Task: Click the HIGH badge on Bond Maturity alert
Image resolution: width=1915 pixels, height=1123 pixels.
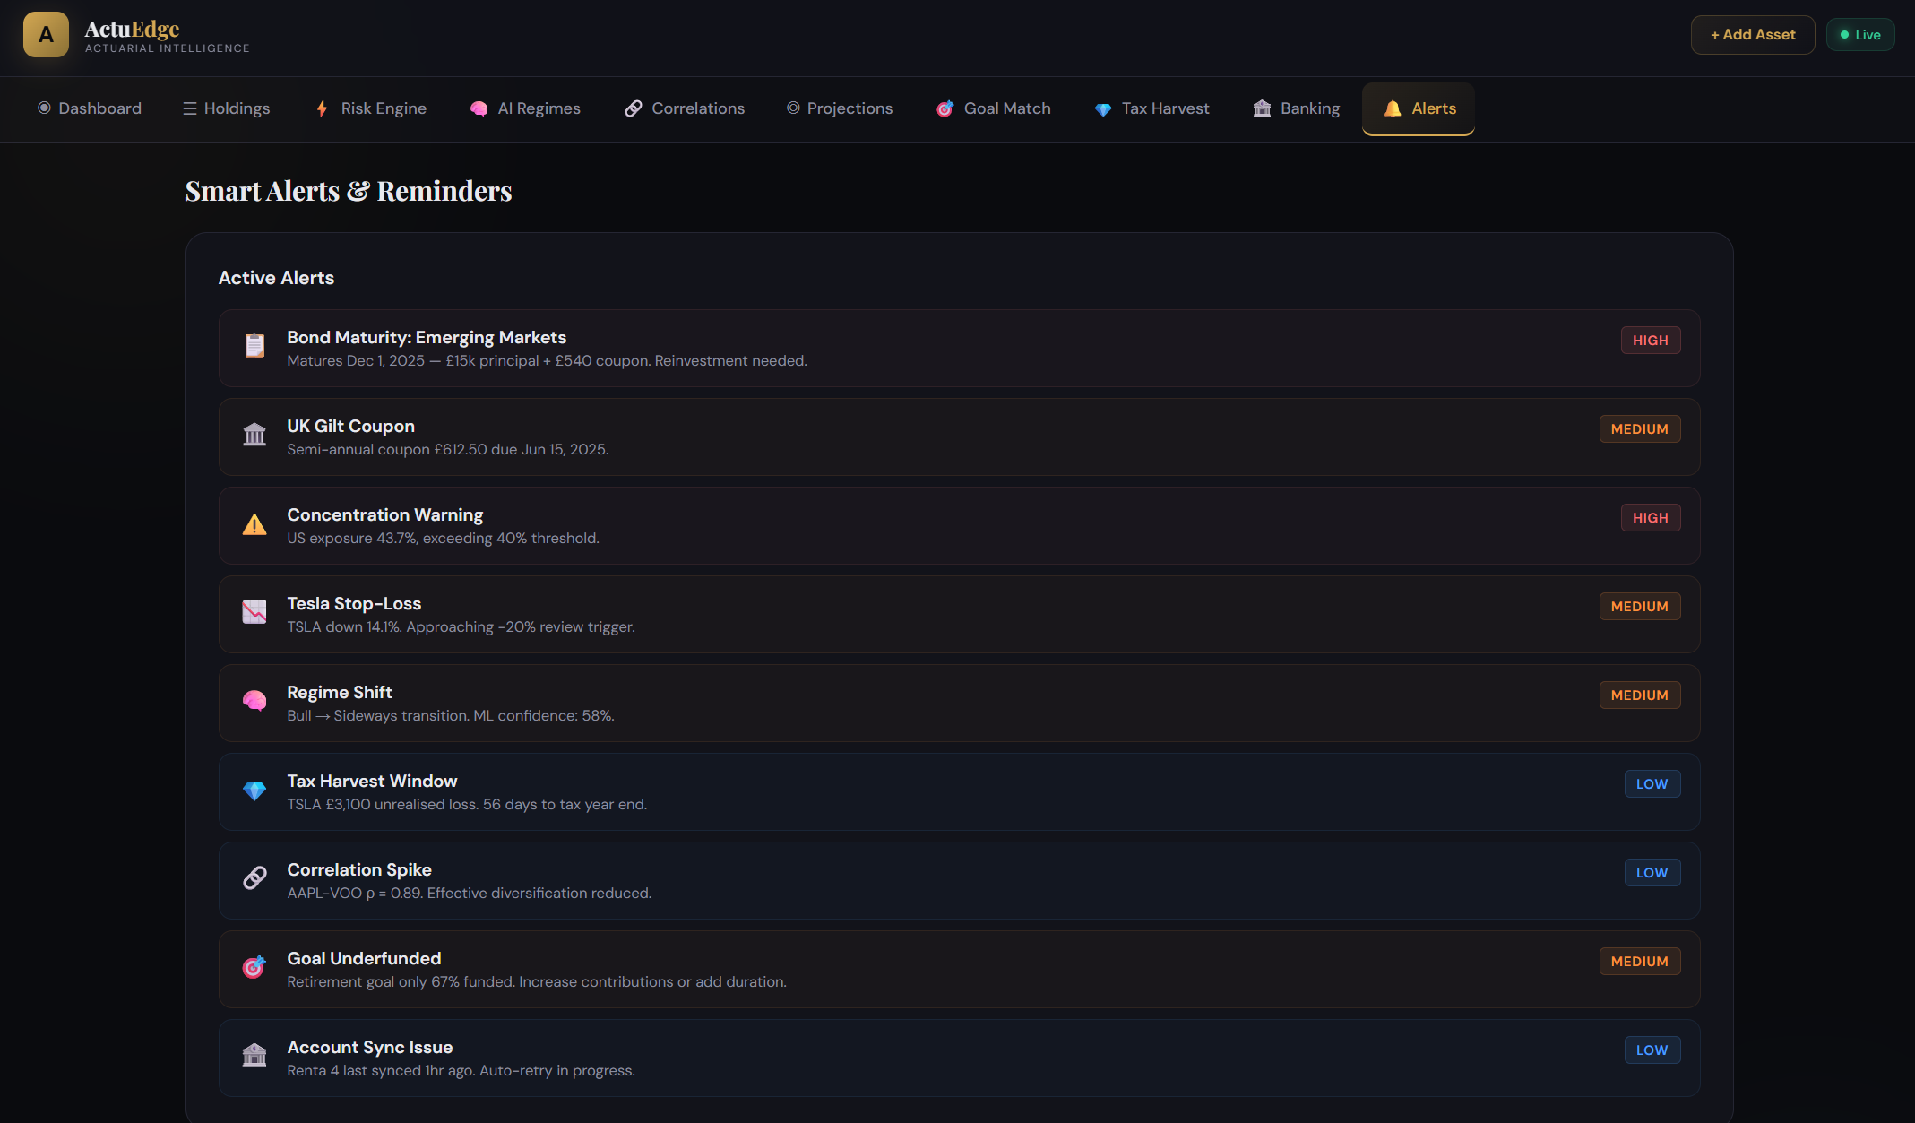Action: click(1650, 341)
